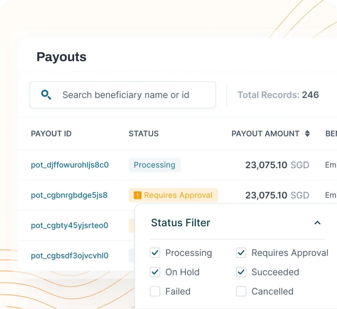Click the Processing status badge
The height and width of the screenshot is (309, 337).
154,165
